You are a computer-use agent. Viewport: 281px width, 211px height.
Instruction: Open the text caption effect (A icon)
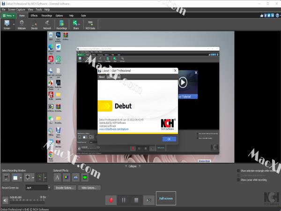(58, 177)
